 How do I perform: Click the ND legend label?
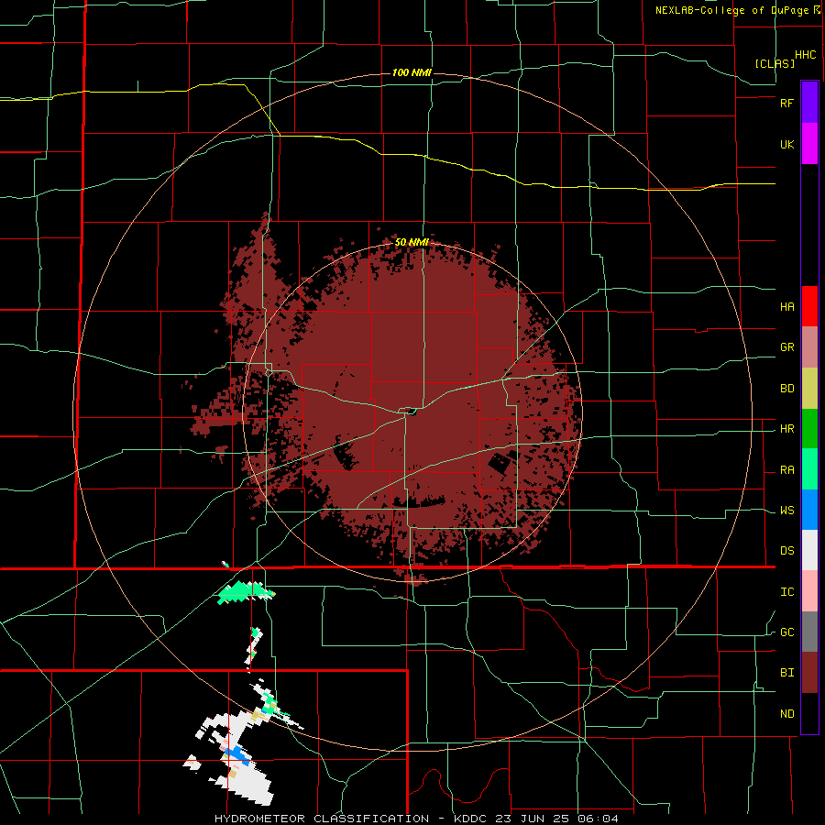click(786, 714)
